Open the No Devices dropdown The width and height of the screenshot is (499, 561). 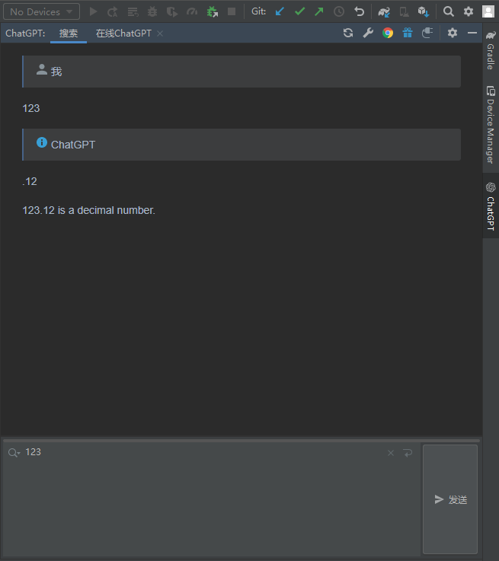[x=41, y=11]
